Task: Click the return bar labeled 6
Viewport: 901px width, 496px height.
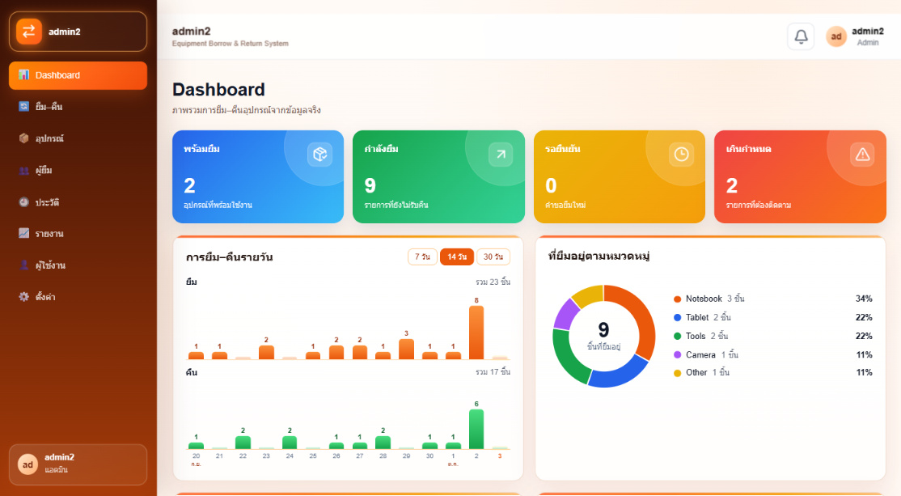Action: tap(476, 429)
